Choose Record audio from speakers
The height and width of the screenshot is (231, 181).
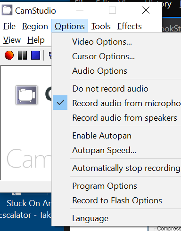coord(117,118)
